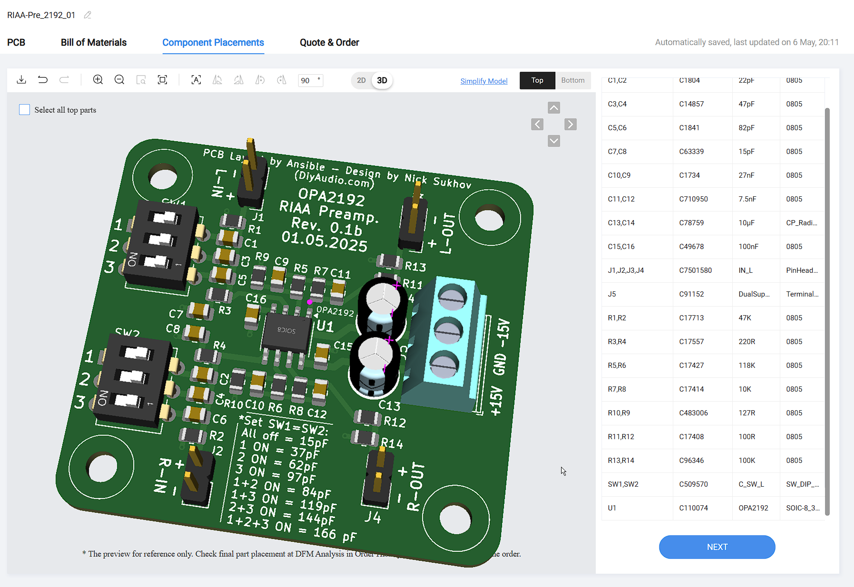The height and width of the screenshot is (587, 854).
Task: Click the select-all parts [A] icon
Action: tap(196, 80)
